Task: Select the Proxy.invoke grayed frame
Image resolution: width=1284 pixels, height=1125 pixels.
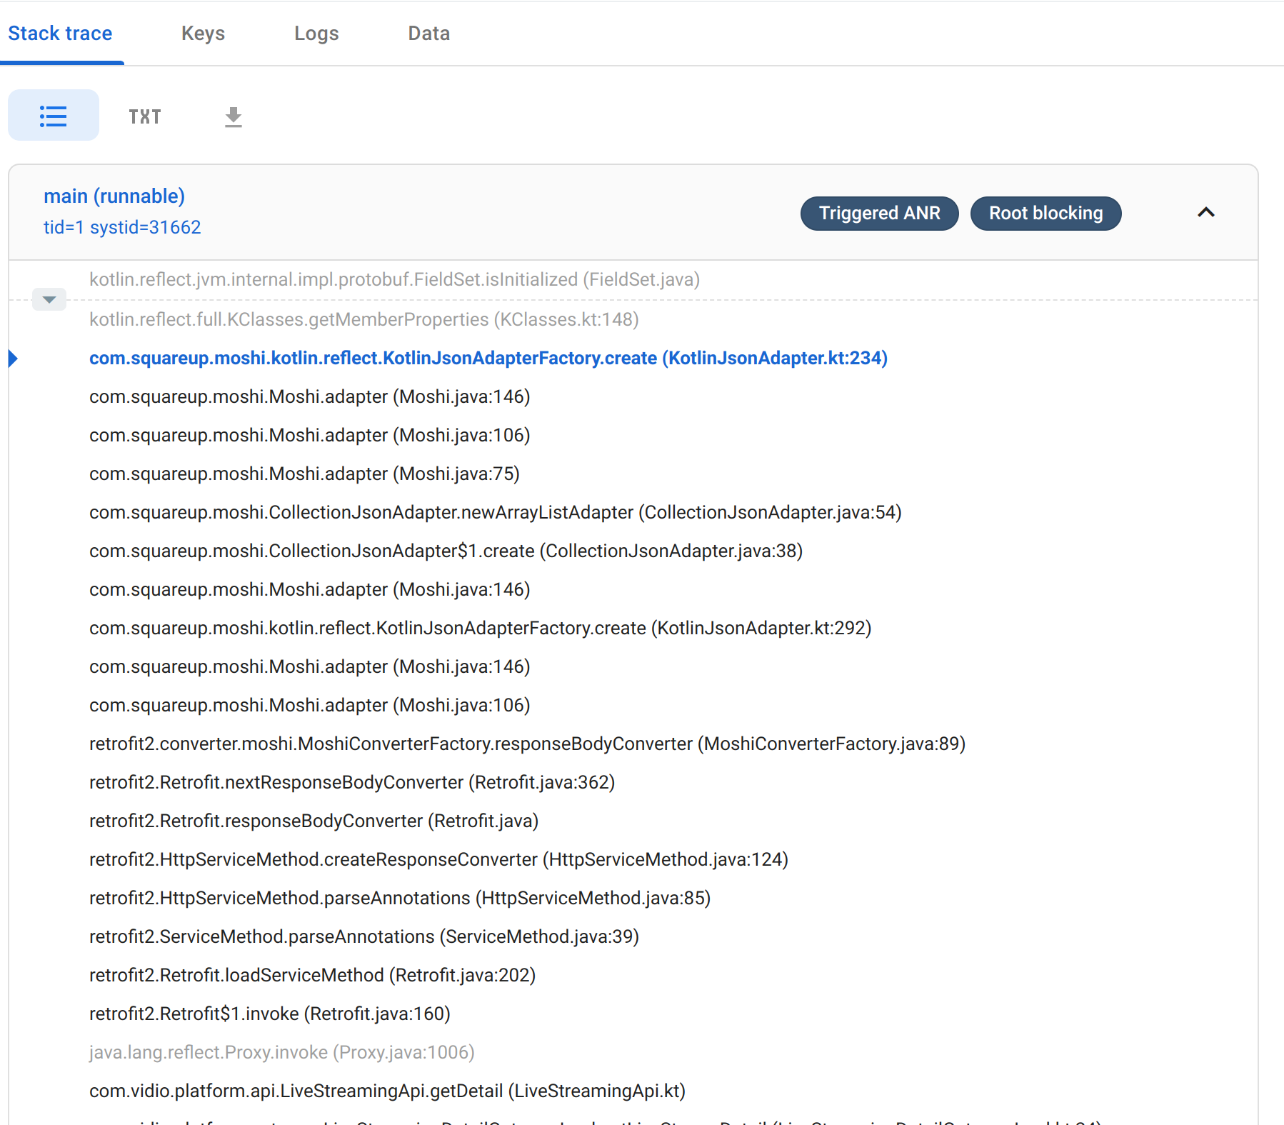Action: point(281,1052)
